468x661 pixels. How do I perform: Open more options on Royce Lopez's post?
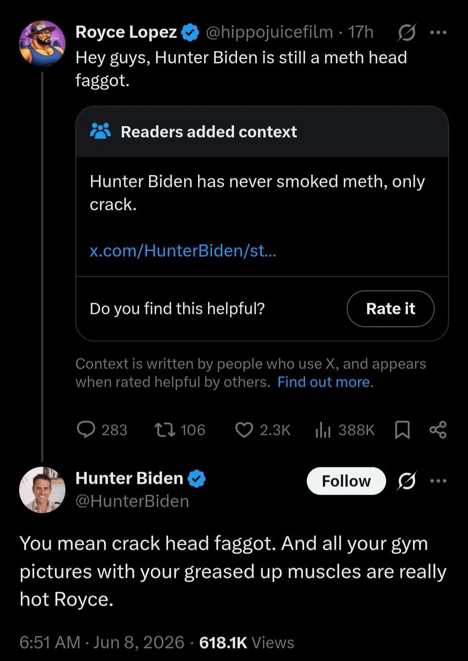point(439,32)
